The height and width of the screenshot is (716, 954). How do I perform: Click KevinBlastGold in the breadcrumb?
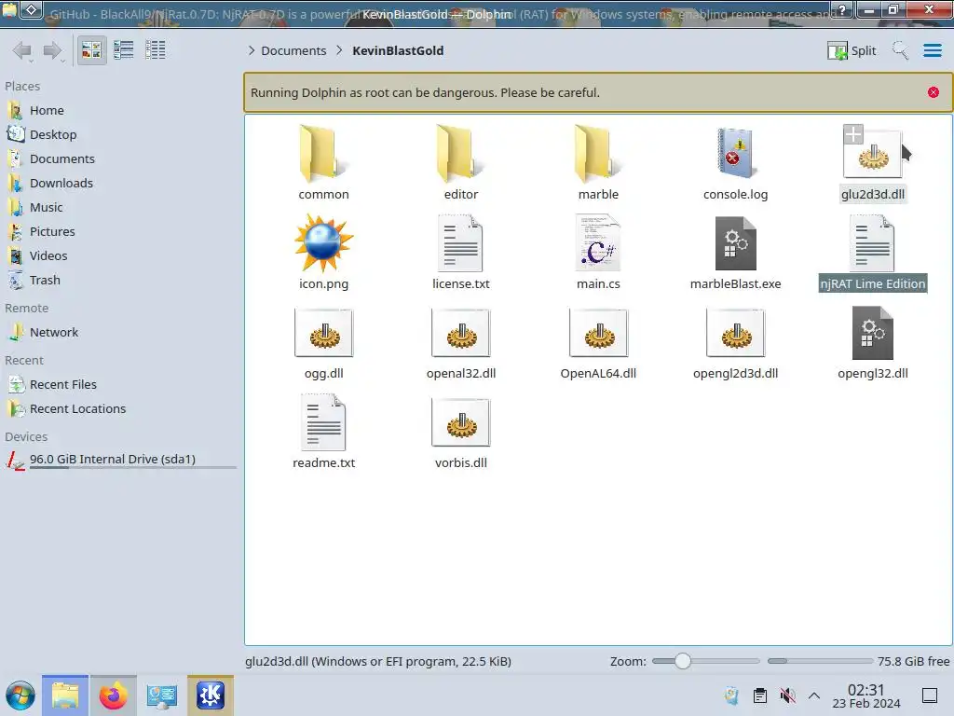[398, 50]
